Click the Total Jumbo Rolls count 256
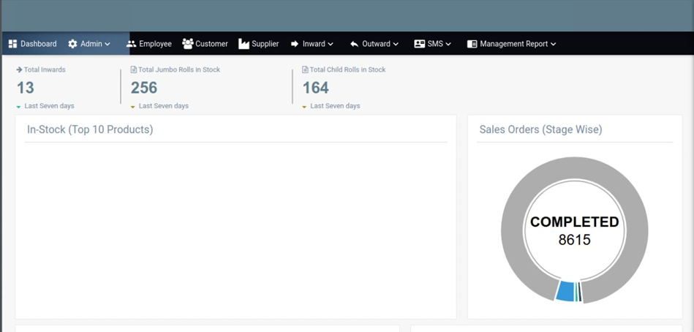Screen dimensions: 694x332 (144, 88)
